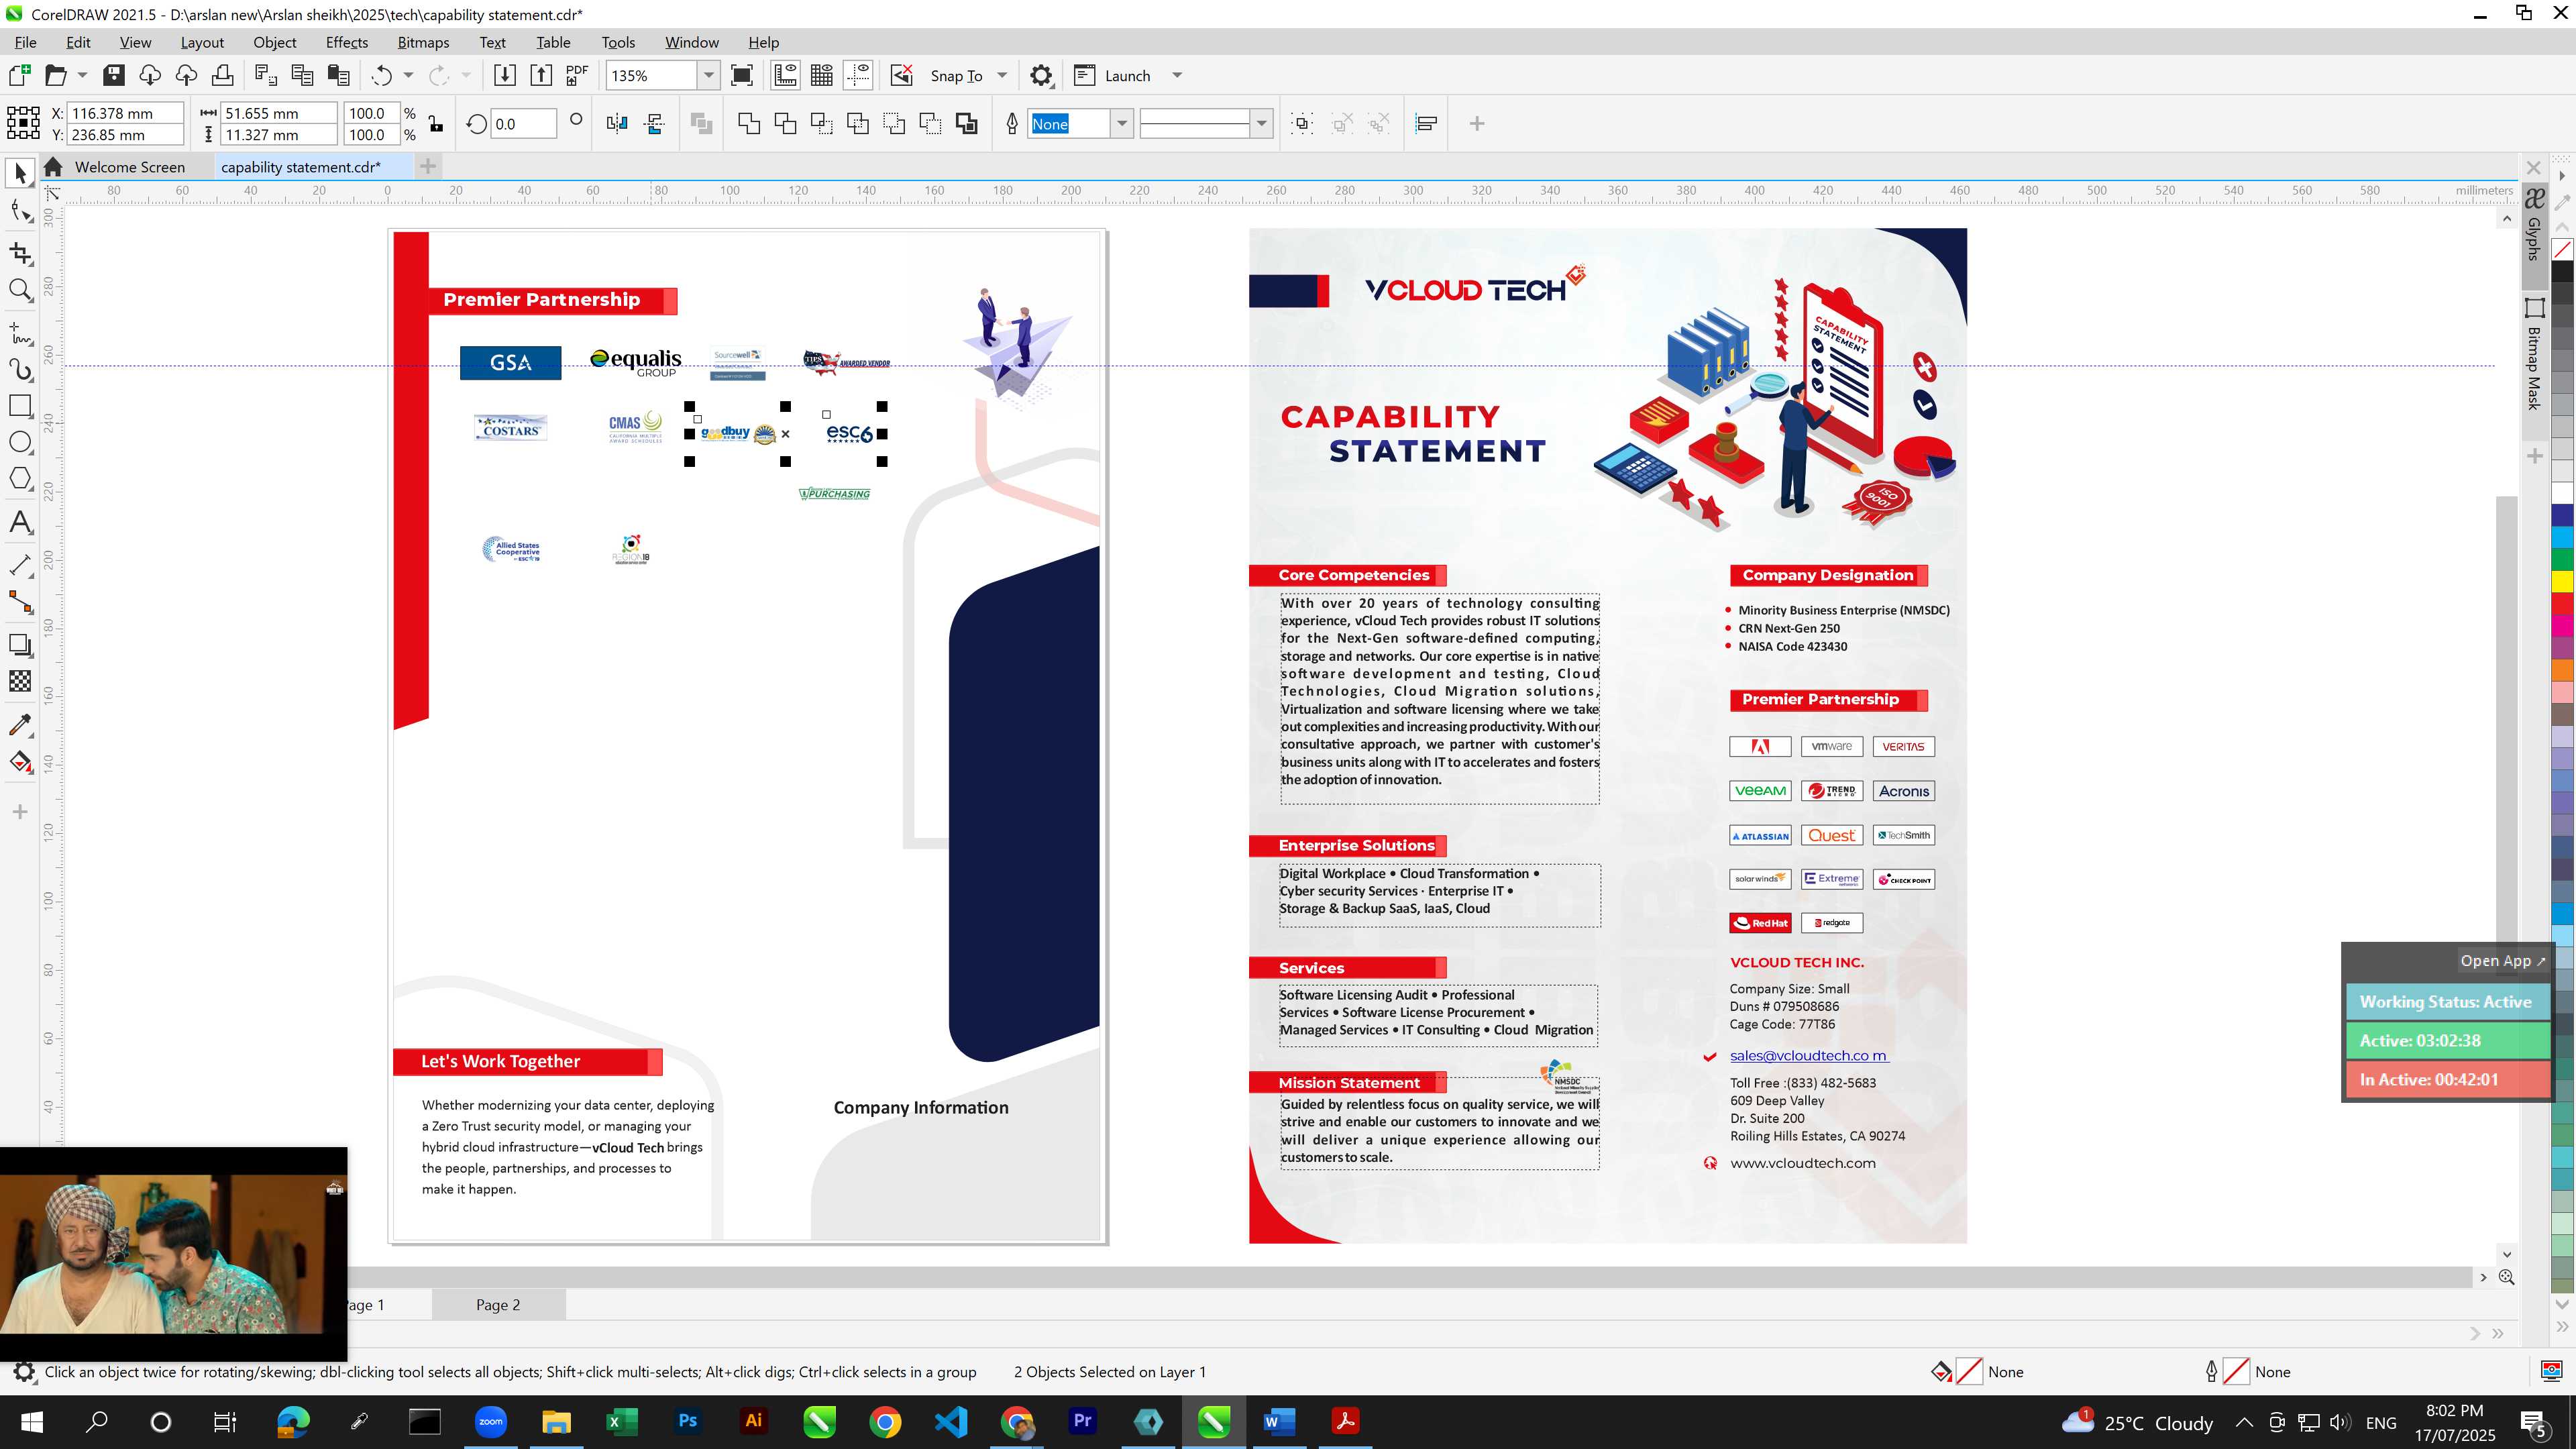Select the Transparency tool
The width and height of the screenshot is (2576, 1449).
tap(20, 681)
